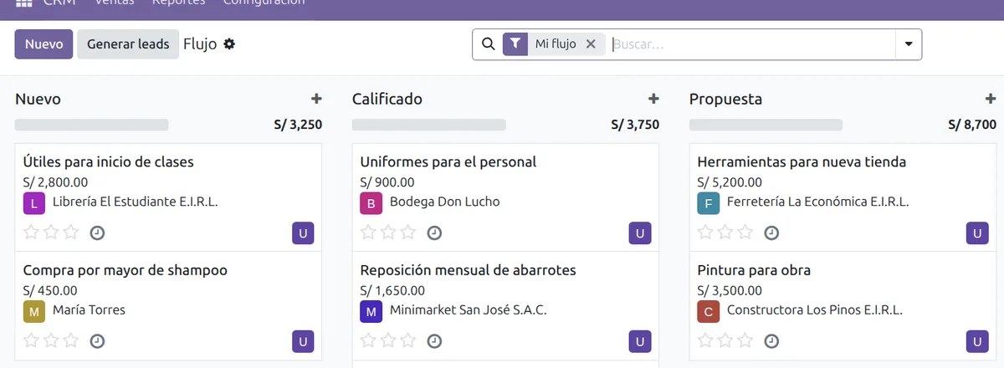Click user avatar U on Pintura para obra
This screenshot has width=1004, height=368.
pyautogui.click(x=977, y=341)
